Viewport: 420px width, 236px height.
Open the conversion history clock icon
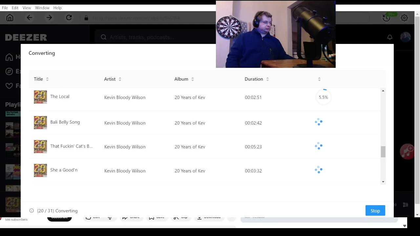387,18
